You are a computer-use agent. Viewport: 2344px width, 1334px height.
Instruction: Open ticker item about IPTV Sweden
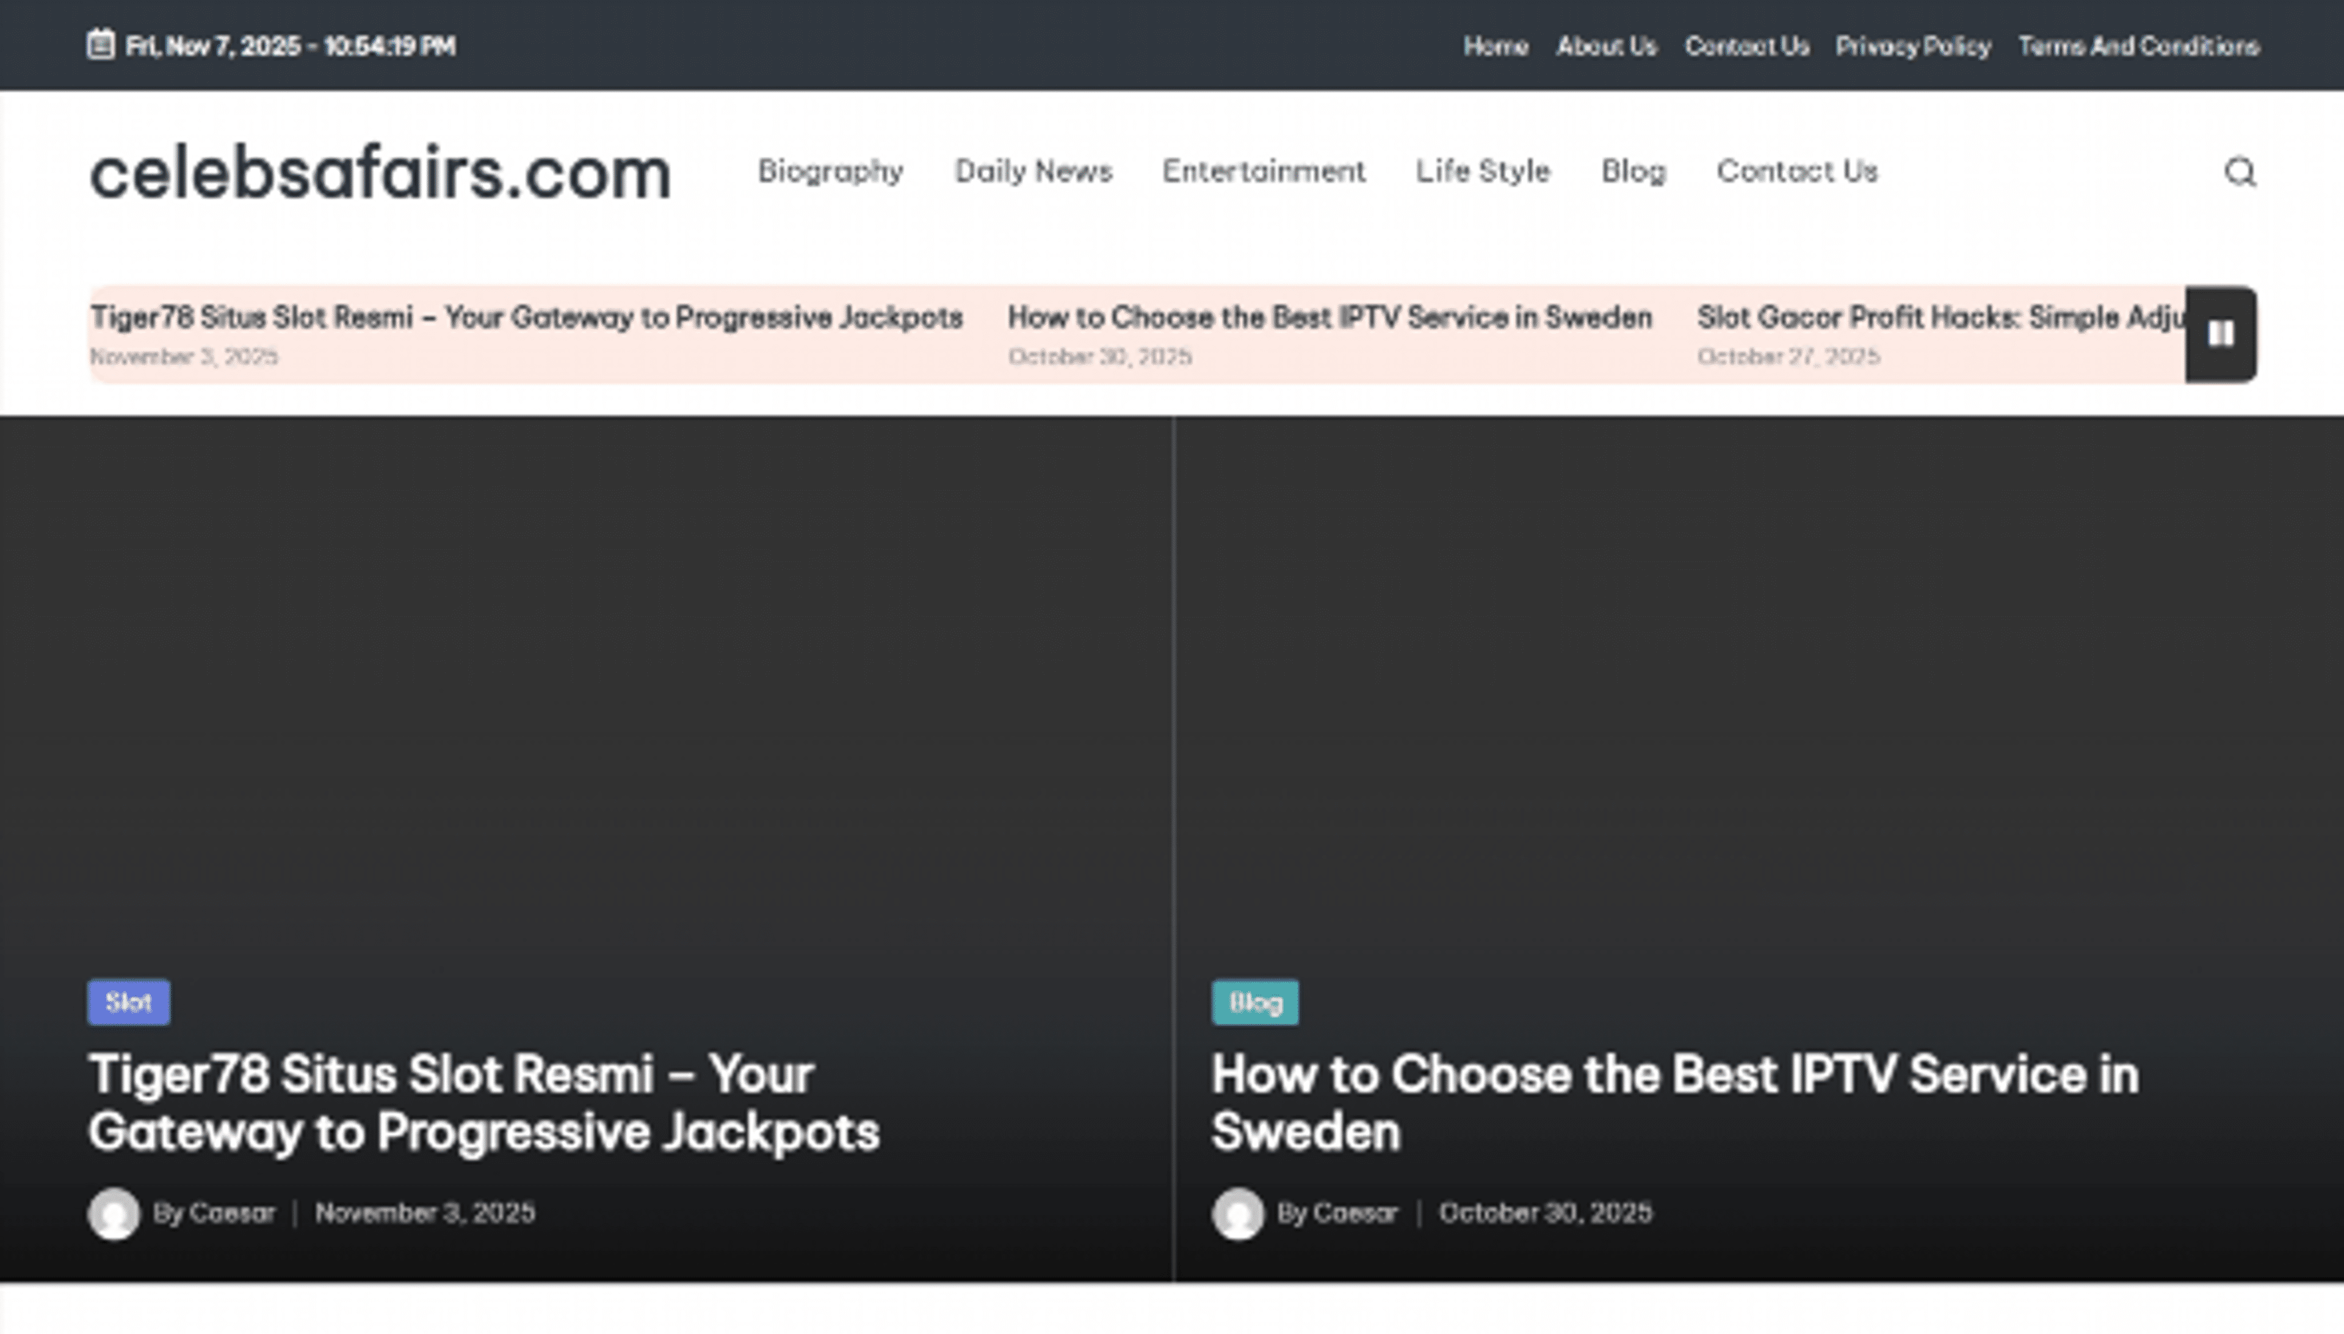click(1329, 318)
